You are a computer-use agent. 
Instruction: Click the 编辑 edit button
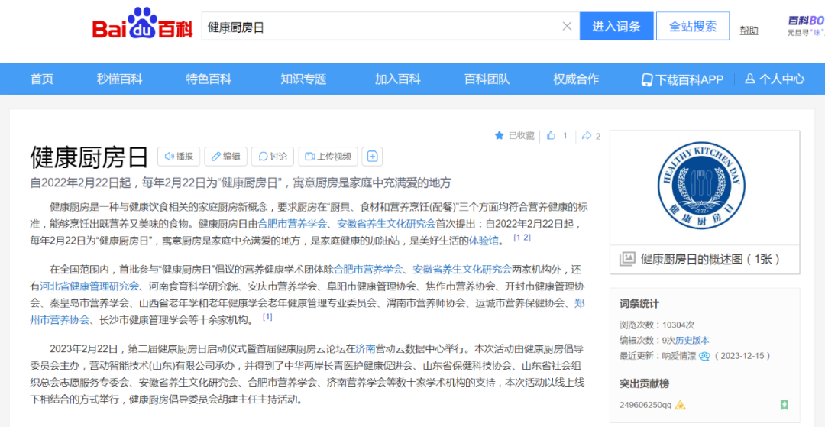[x=225, y=156]
